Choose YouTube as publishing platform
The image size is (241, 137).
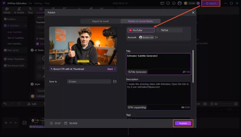[x=141, y=30]
